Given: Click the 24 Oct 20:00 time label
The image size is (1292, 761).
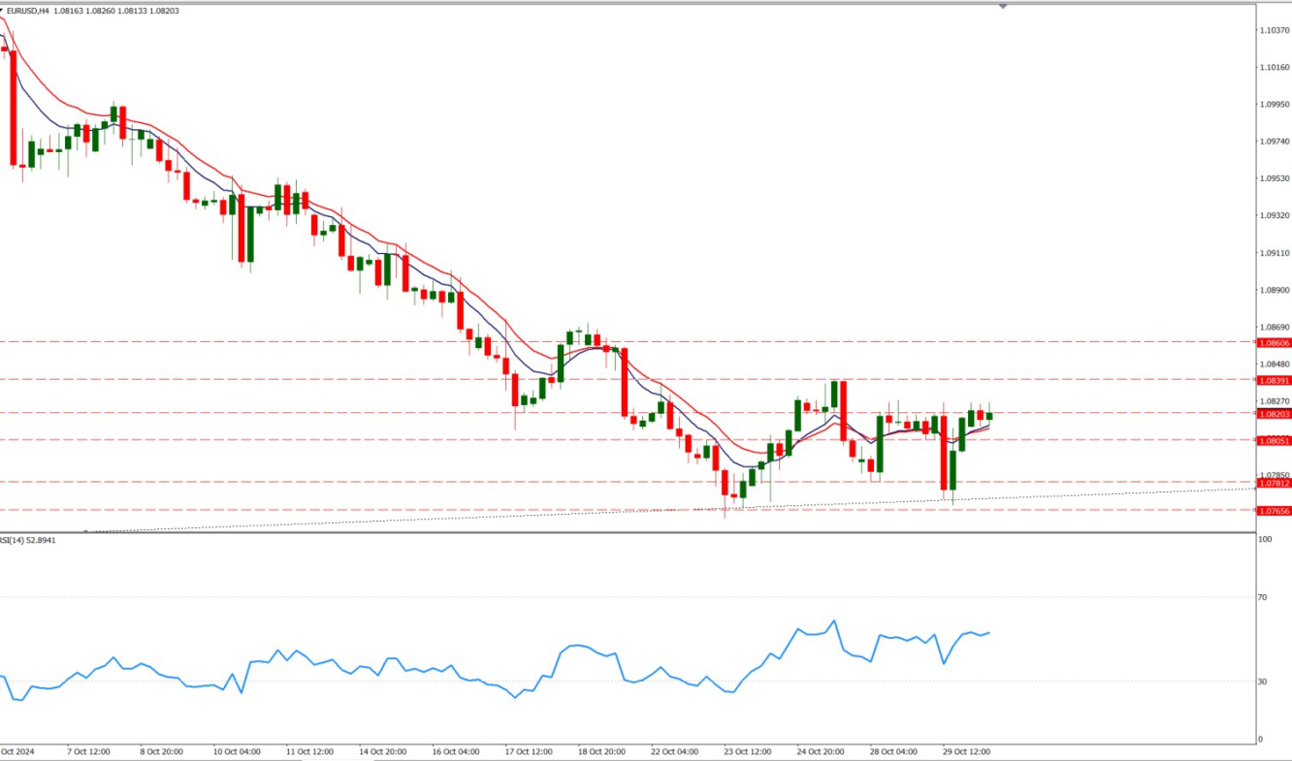Looking at the screenshot, I should 821,751.
